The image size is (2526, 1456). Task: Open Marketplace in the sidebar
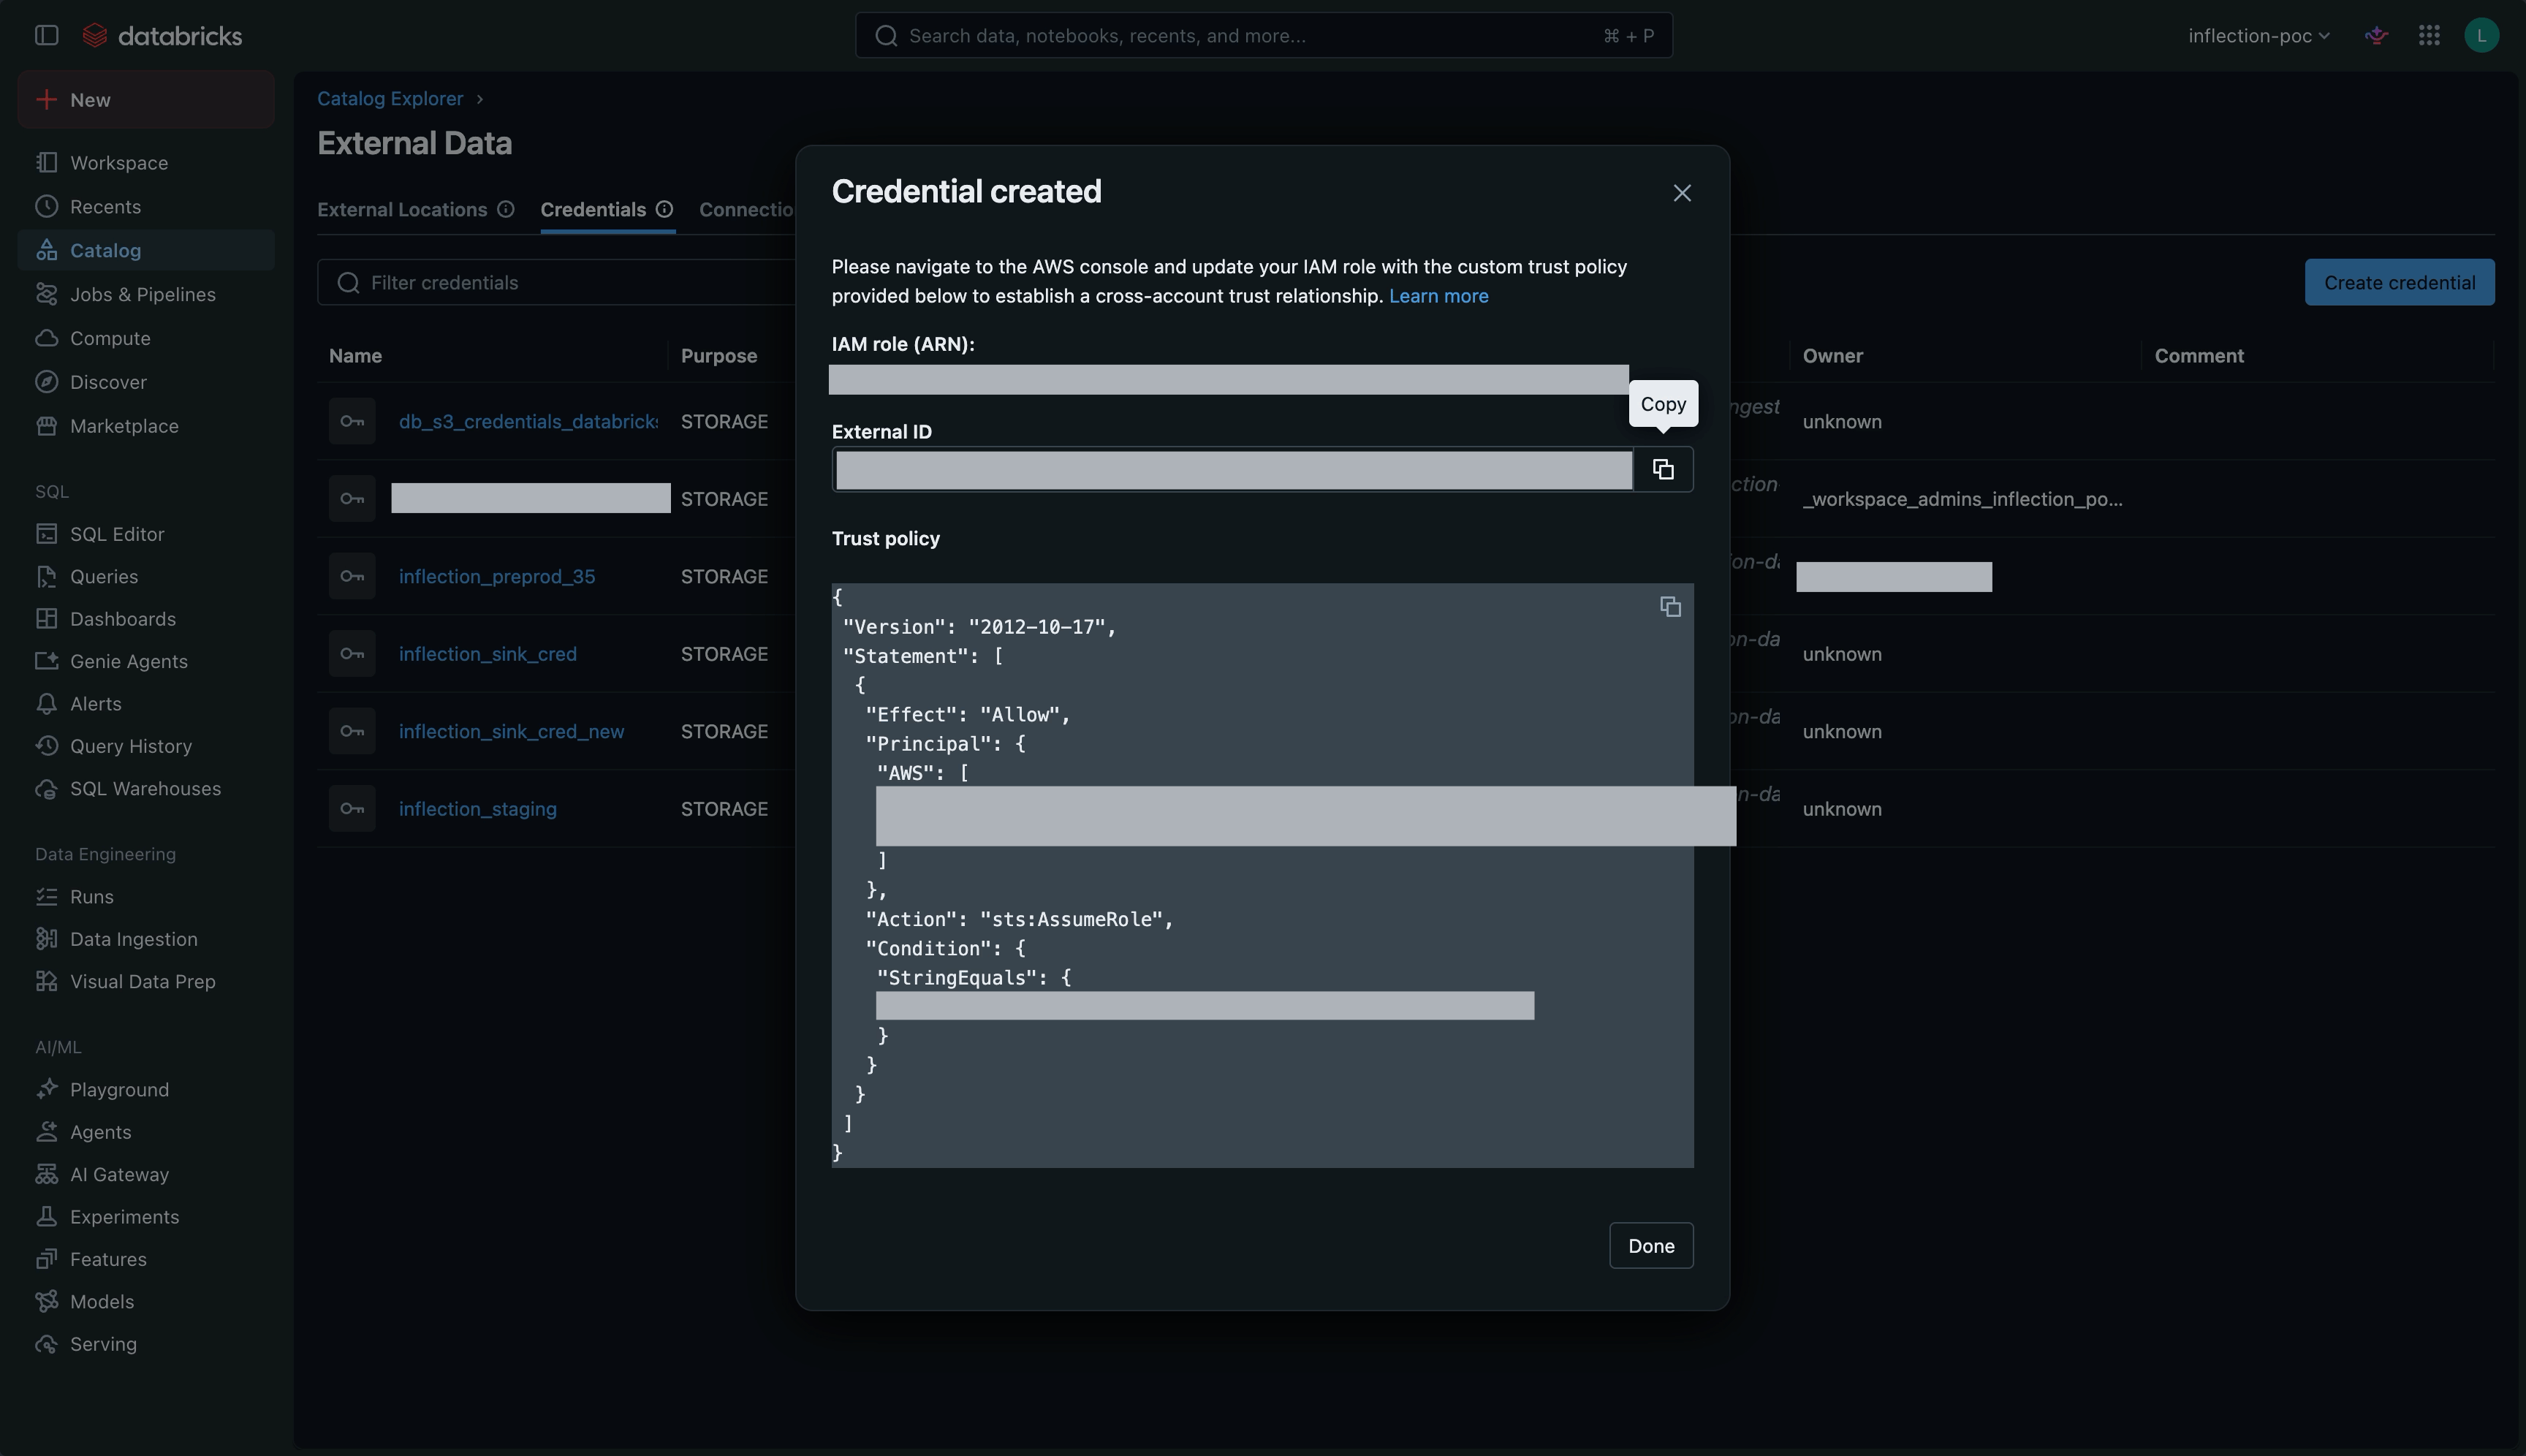146,426
